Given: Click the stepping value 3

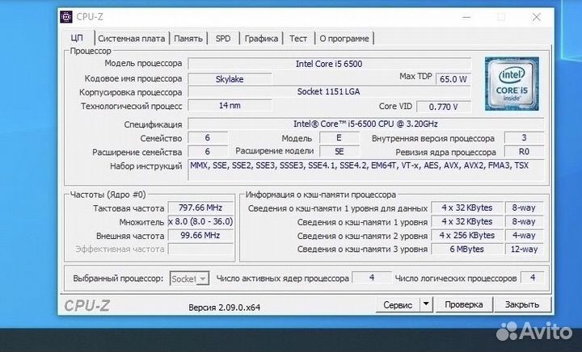Looking at the screenshot, I should click(x=524, y=138).
